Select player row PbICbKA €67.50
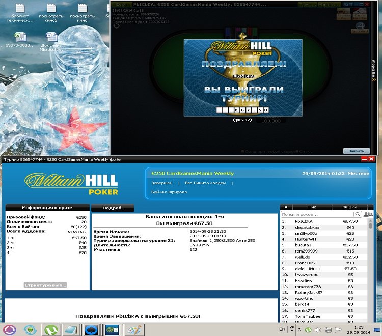 tap(323, 221)
